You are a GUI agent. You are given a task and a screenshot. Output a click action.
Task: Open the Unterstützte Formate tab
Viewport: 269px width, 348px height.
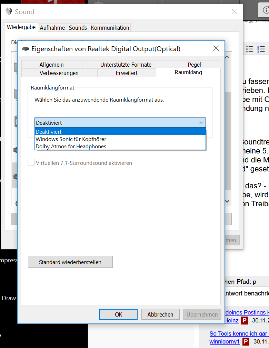pos(126,65)
